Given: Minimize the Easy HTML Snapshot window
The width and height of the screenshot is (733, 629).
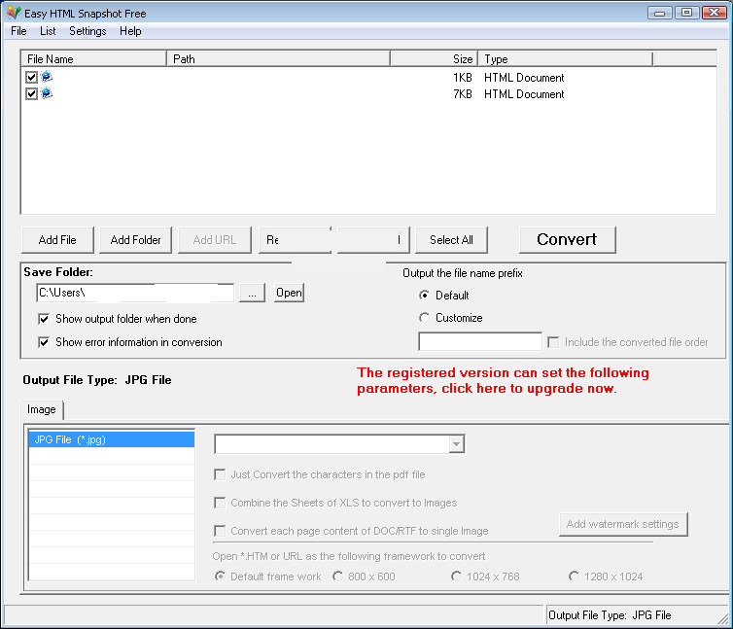Looking at the screenshot, I should (x=660, y=13).
